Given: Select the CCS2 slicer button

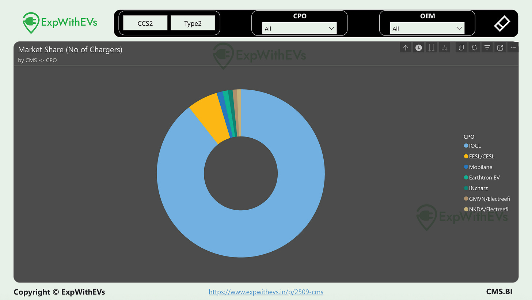Looking at the screenshot, I should point(145,23).
